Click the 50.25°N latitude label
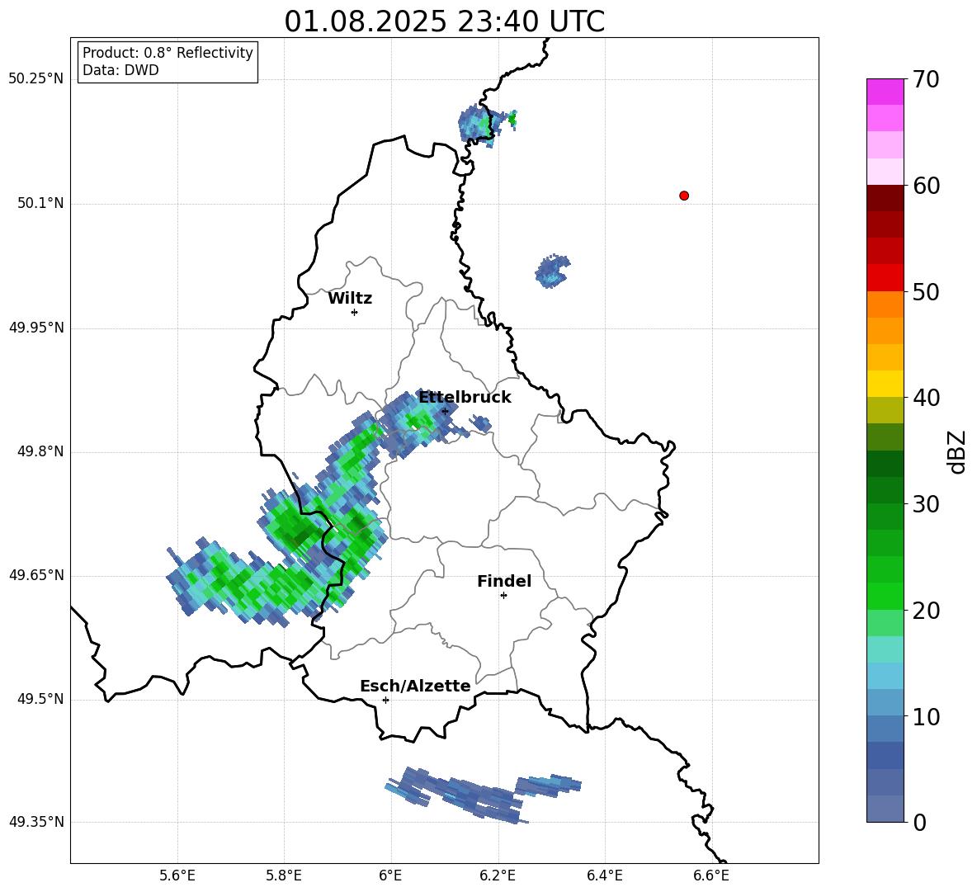The width and height of the screenshot is (977, 892). click(x=36, y=79)
